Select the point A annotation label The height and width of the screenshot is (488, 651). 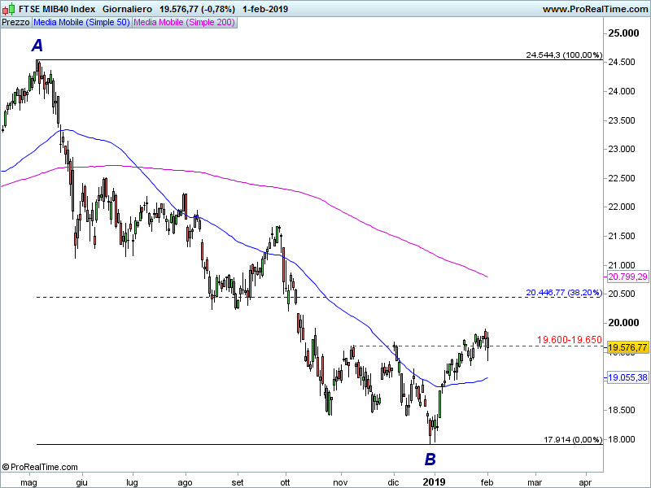tap(37, 46)
